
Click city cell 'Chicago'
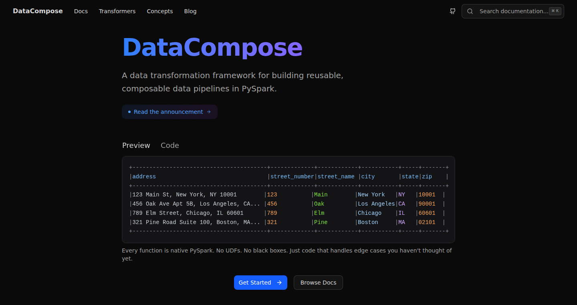370,213
